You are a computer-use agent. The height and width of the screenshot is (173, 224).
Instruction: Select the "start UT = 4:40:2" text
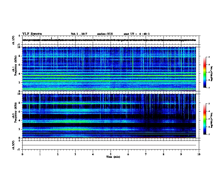click(137, 34)
